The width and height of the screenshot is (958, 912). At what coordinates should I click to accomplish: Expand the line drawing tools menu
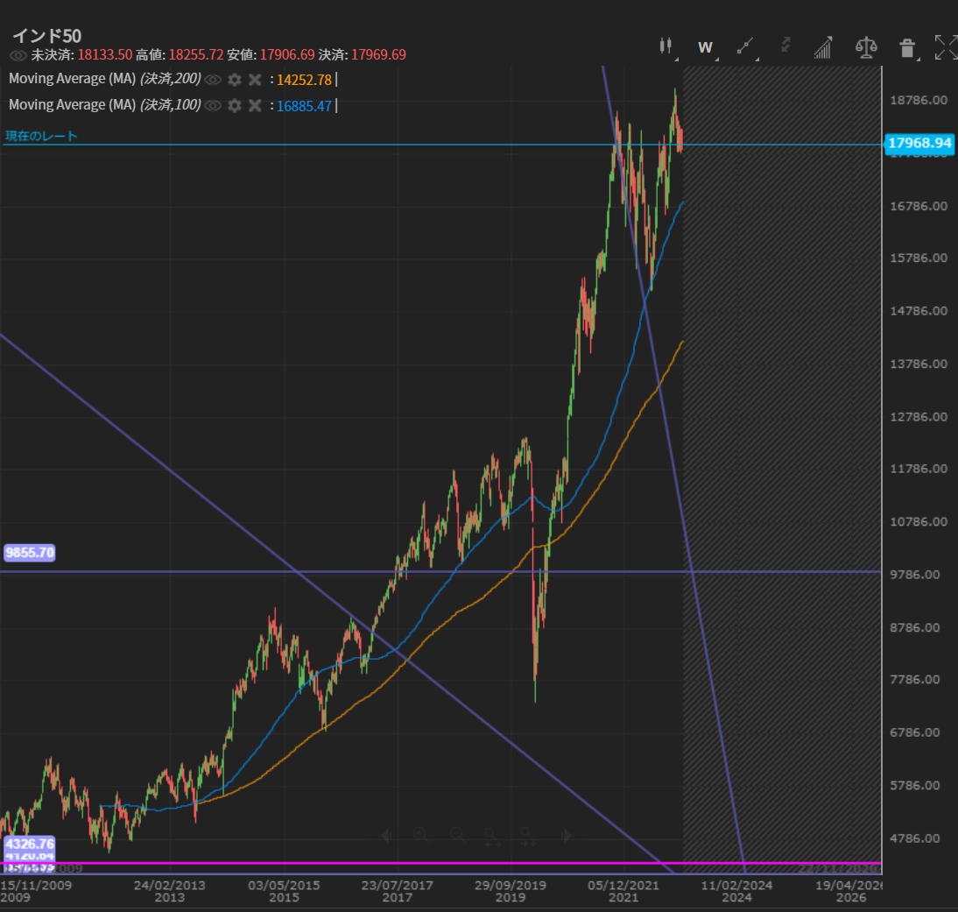pos(744,47)
